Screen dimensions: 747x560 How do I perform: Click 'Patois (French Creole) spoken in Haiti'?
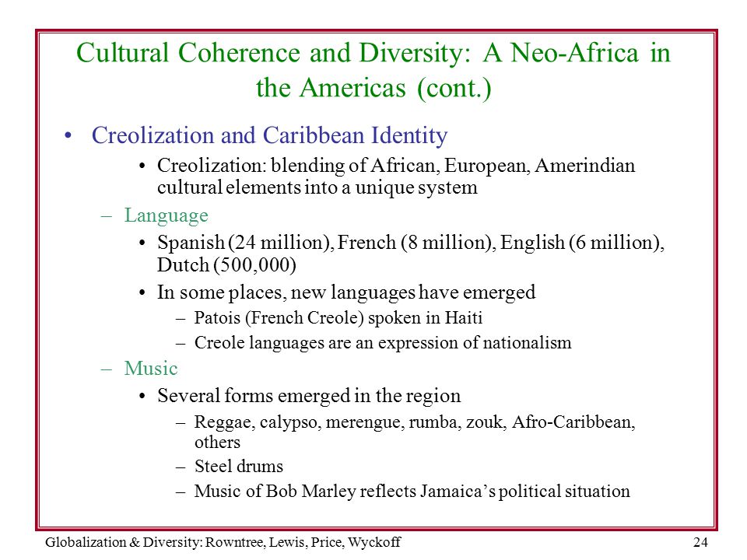coord(338,318)
